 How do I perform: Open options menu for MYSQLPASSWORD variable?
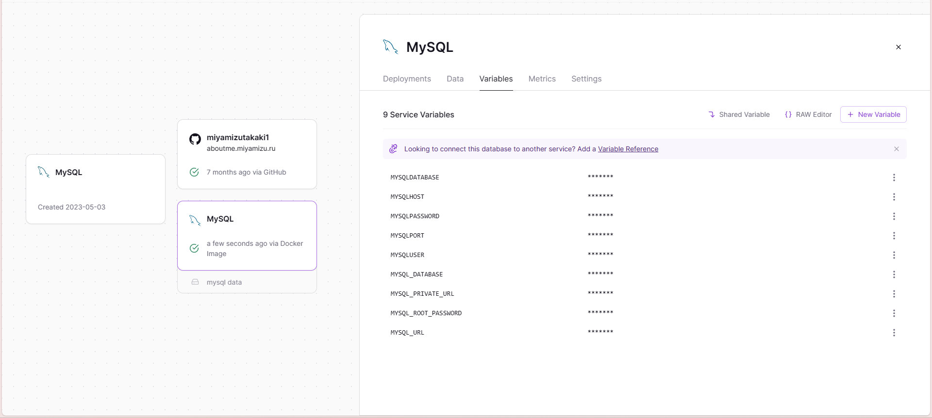894,216
